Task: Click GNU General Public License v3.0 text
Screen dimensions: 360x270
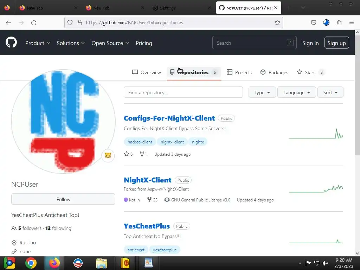Action: [x=201, y=200]
